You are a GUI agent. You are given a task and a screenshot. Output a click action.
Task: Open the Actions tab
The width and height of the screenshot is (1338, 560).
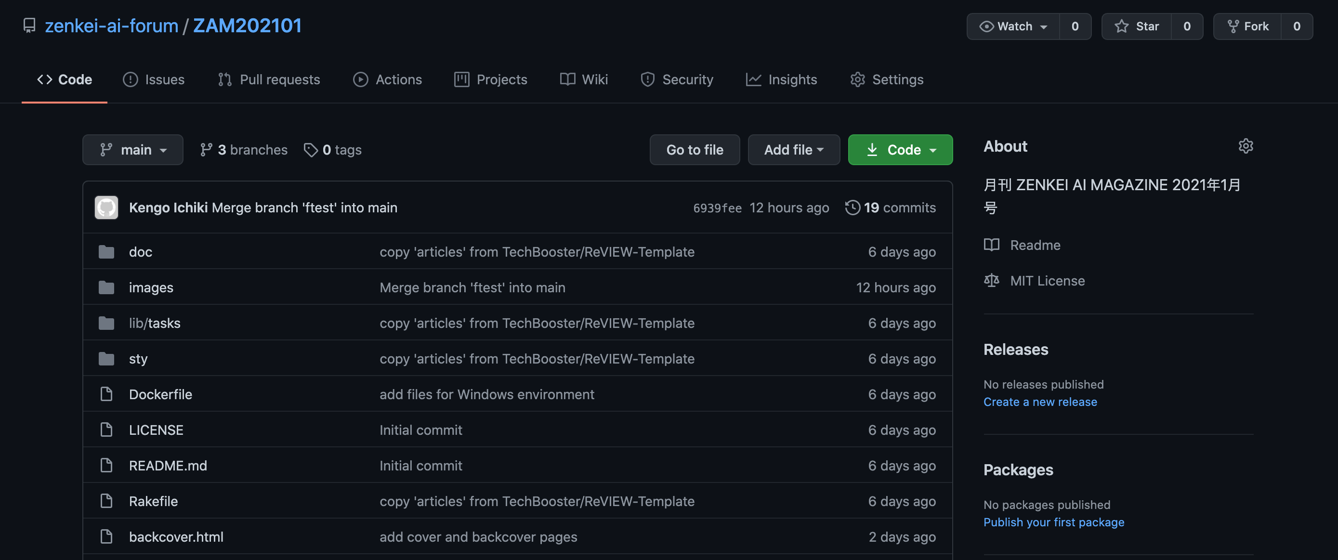coord(387,79)
